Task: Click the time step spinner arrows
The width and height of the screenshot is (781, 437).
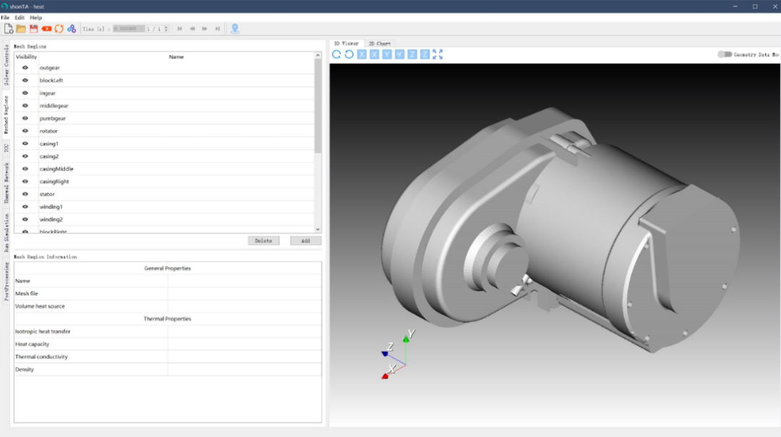Action: (x=166, y=29)
